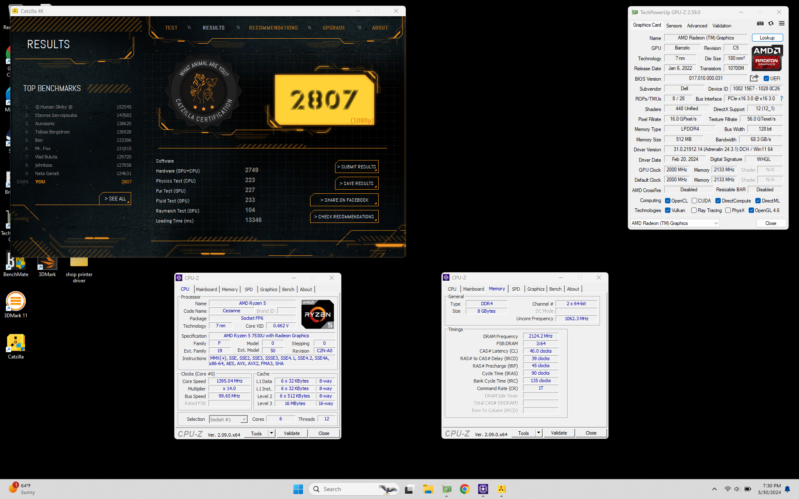The width and height of the screenshot is (799, 499).
Task: Open weather widget showing 64°F Sunny
Action: click(22, 489)
